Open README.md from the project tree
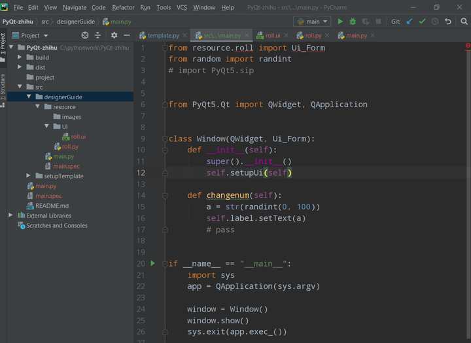This screenshot has height=343, width=471. point(52,205)
